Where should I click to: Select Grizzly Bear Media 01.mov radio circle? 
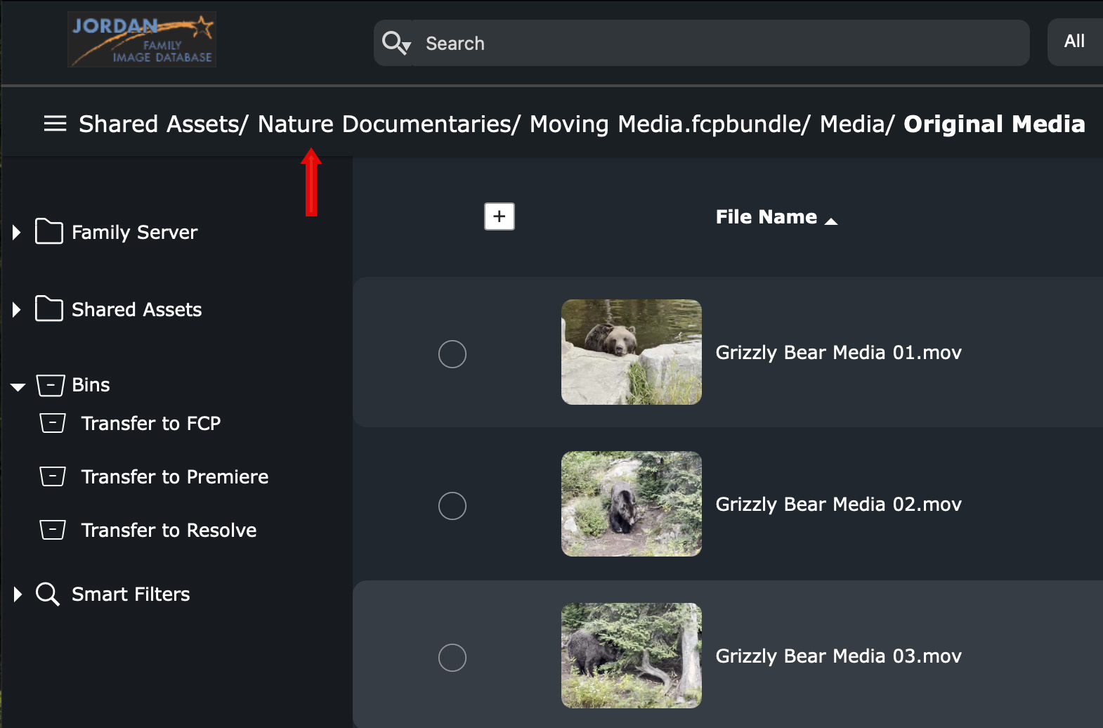[452, 354]
